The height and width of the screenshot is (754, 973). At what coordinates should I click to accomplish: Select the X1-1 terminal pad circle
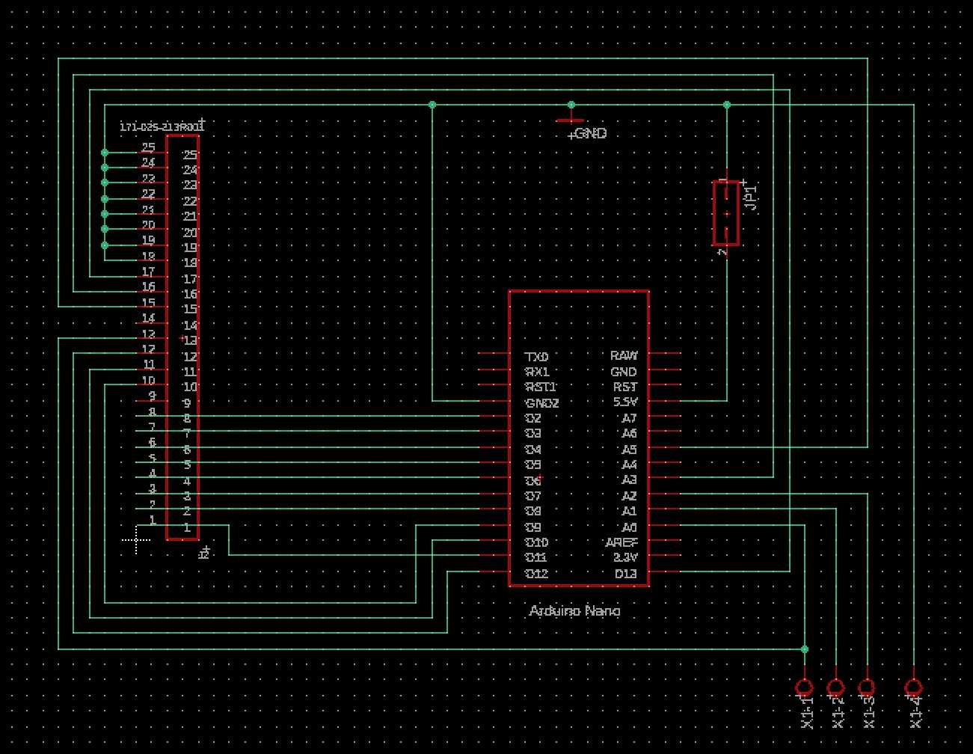[x=805, y=687]
